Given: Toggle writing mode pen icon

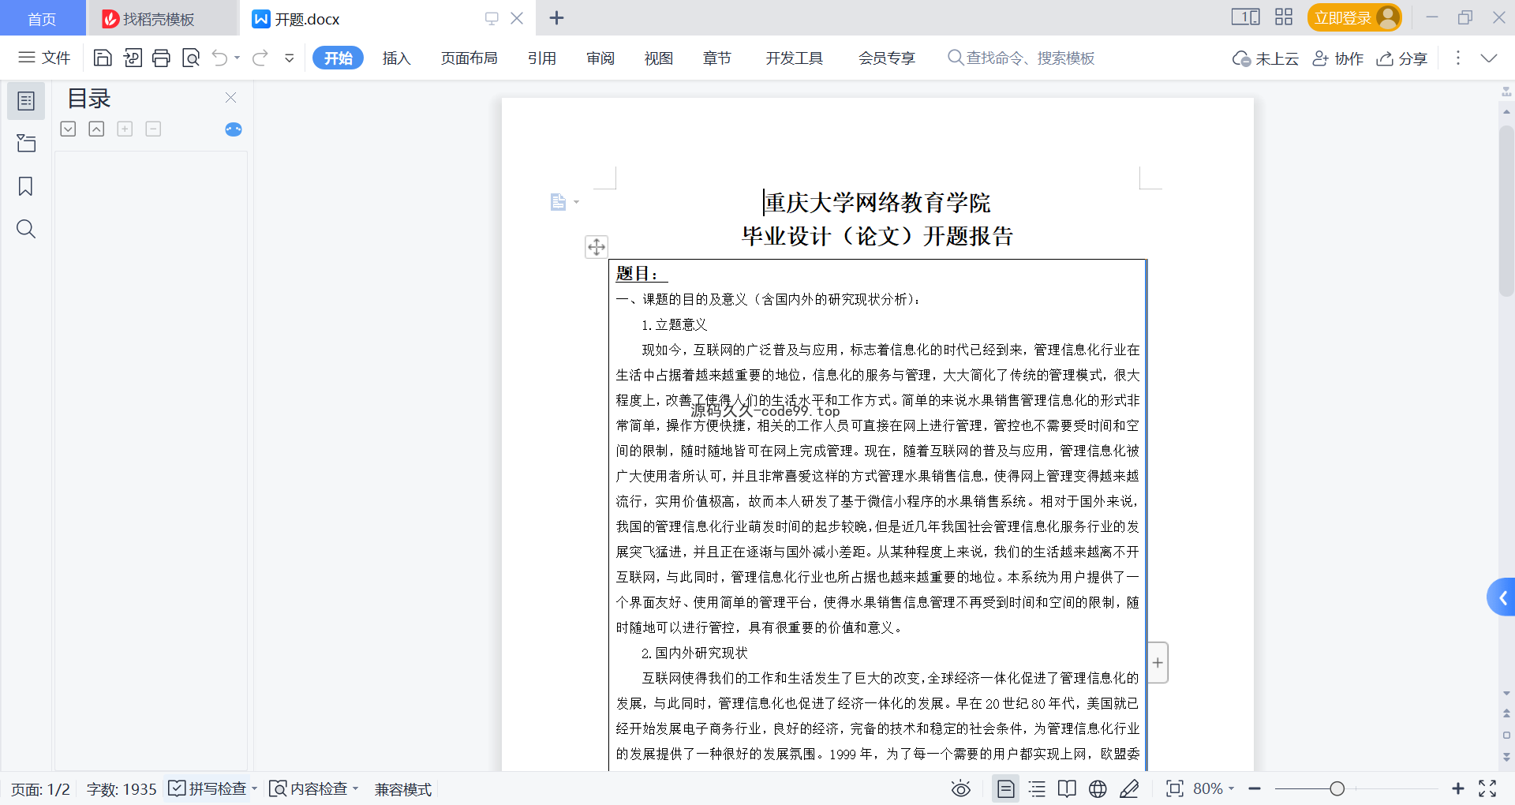Looking at the screenshot, I should pyautogui.click(x=1129, y=789).
